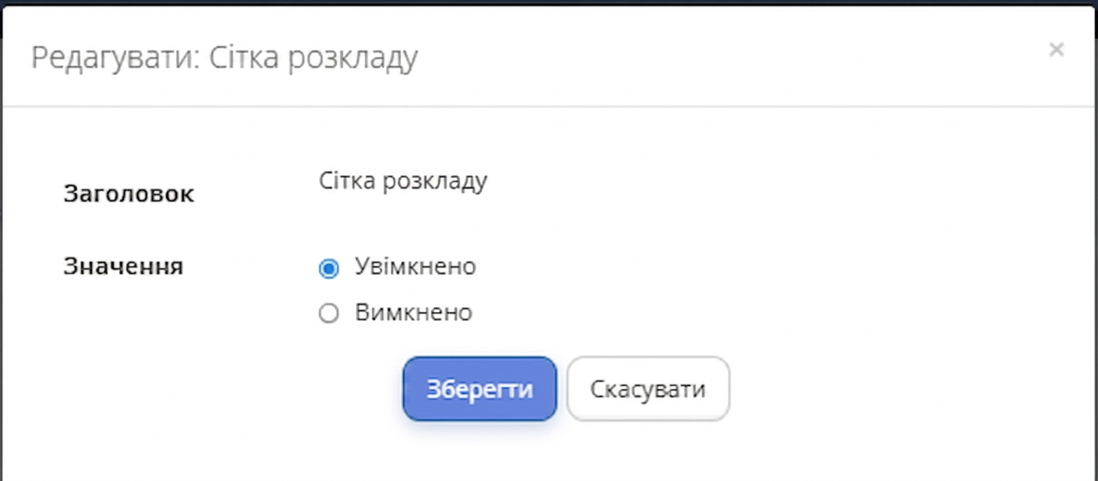Confirm changes with the blue Зберегти button
The image size is (1098, 481).
click(x=479, y=389)
